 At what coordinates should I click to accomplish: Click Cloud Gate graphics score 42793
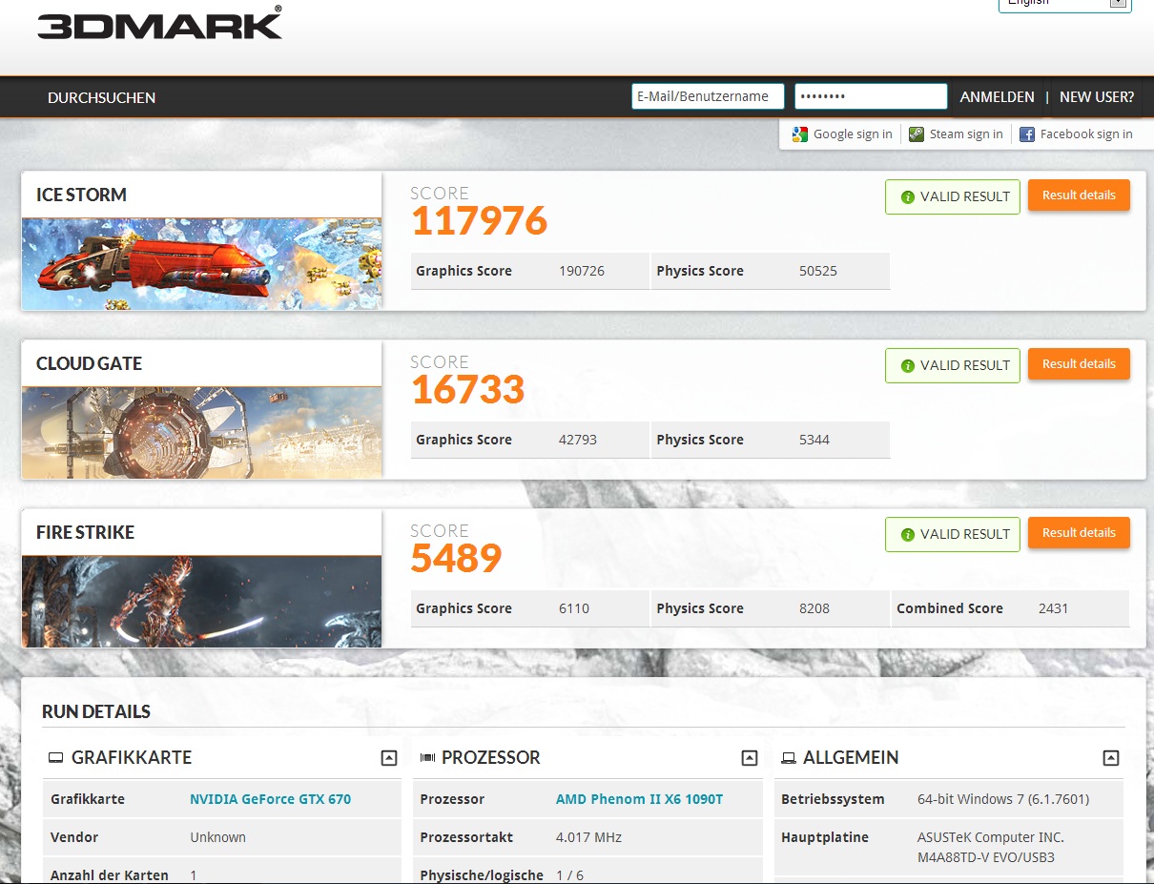[578, 440]
